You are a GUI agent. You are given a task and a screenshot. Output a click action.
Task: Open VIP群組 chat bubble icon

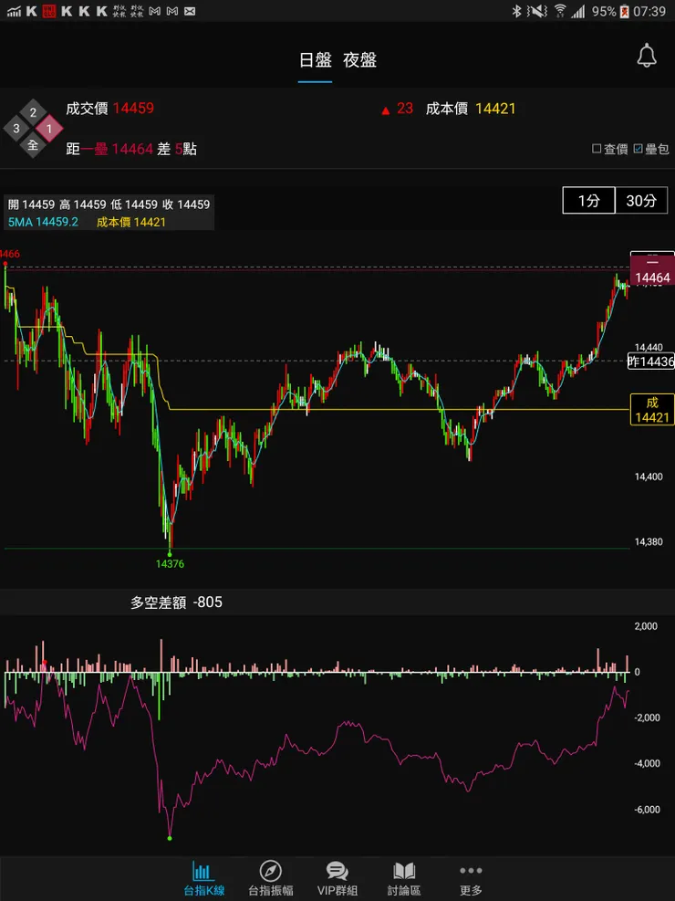(337, 879)
